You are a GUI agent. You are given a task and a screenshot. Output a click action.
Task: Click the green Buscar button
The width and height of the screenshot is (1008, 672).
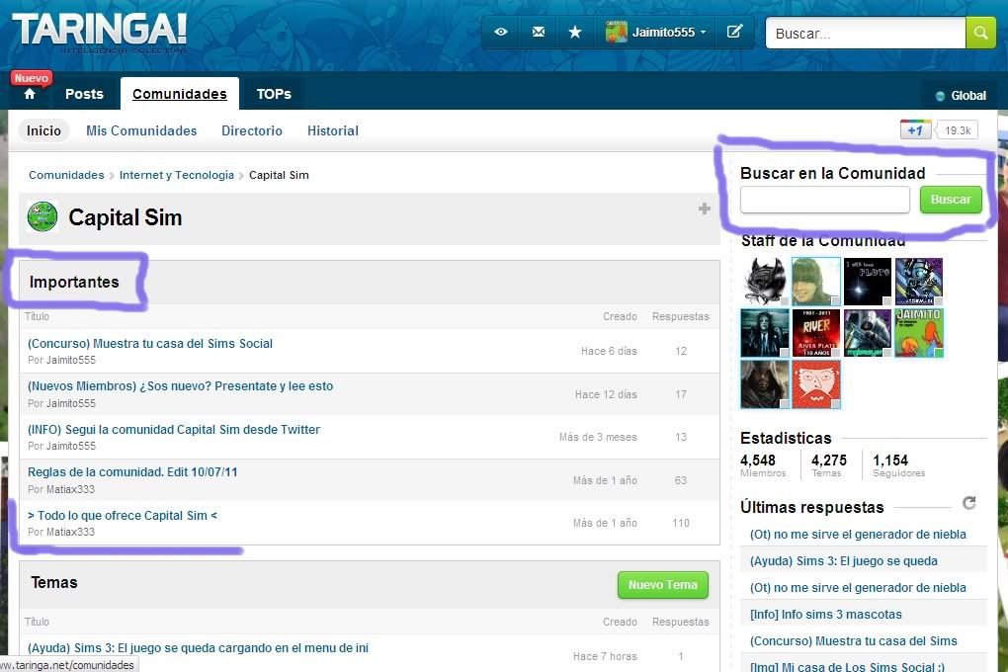951,200
